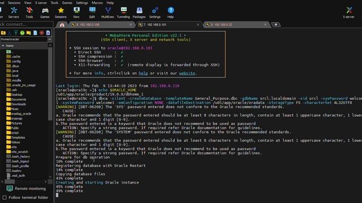This screenshot has width=362, height=203.
Task: Click the red delete icon in SFTP toolbar
Action: (41, 33)
